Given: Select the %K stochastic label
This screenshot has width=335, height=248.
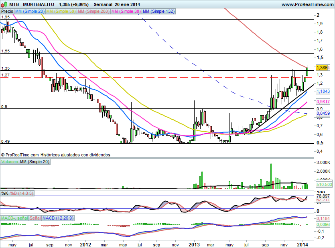Looking at the screenshot, I should tap(5, 194).
